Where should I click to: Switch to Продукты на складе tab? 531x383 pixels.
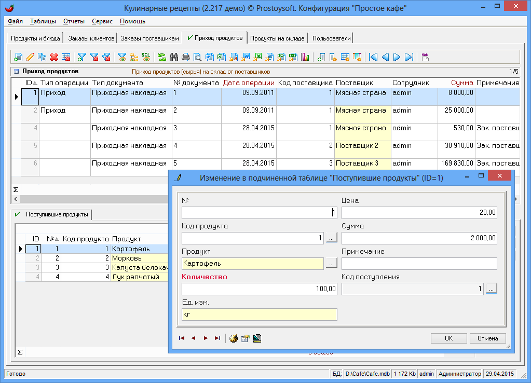point(277,38)
